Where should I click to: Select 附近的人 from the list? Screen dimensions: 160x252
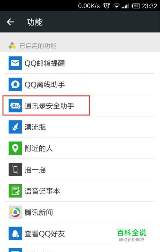pyautogui.click(x=80, y=148)
